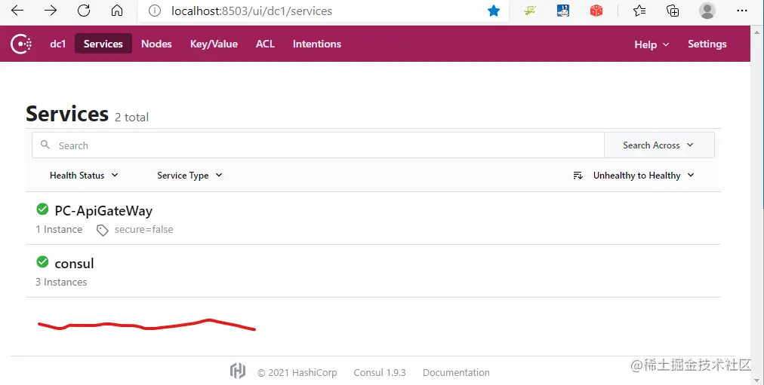Viewport: 764px width, 385px height.
Task: Click the secure=false tag text
Action: point(143,230)
